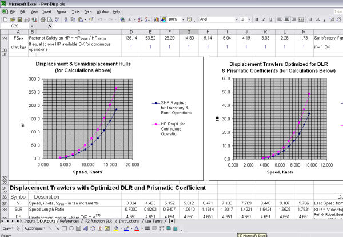Select column G header

(189, 33)
